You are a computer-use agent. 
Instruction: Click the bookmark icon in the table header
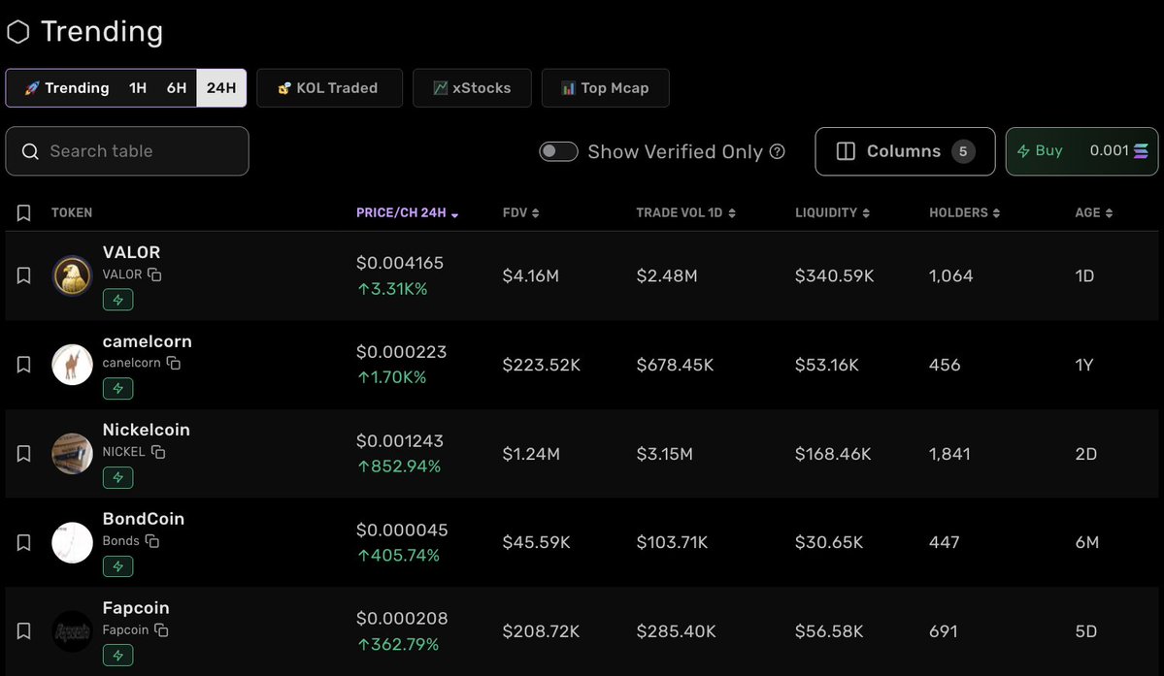coord(24,212)
